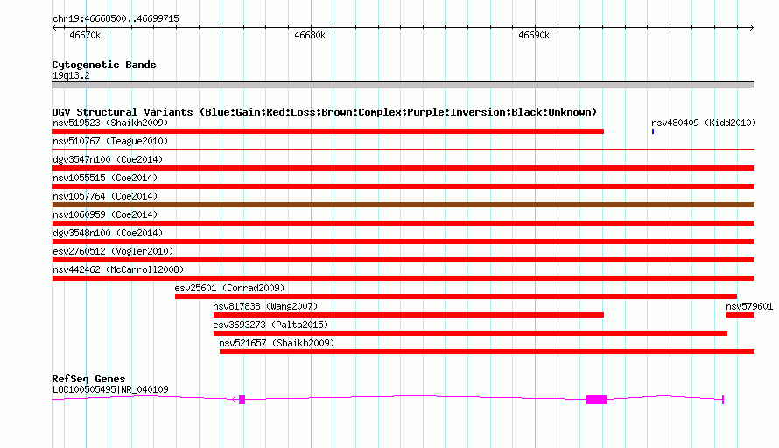
Task: Click the nsv521657 (Shaikh2009) label
Action: pos(277,343)
